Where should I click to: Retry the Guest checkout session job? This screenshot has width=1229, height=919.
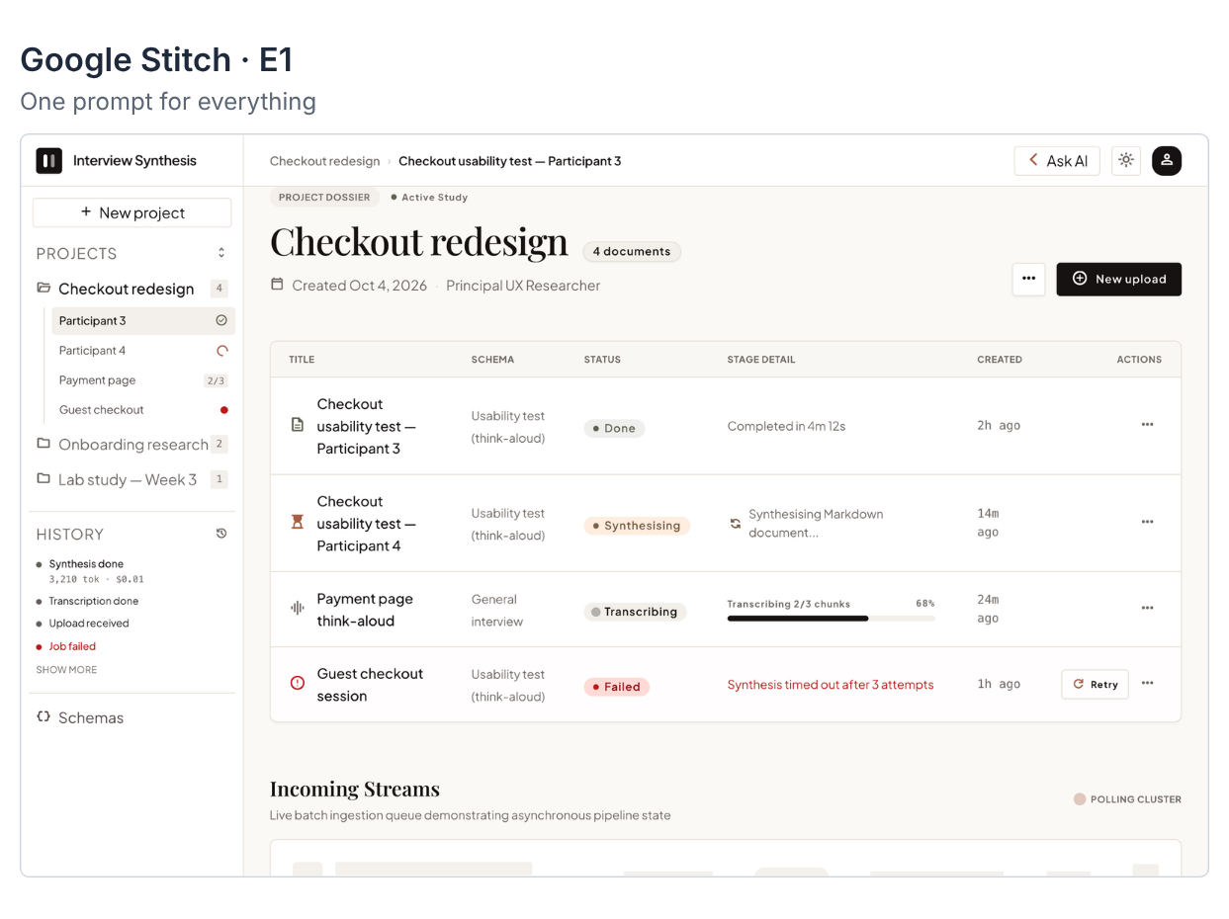[1095, 684]
